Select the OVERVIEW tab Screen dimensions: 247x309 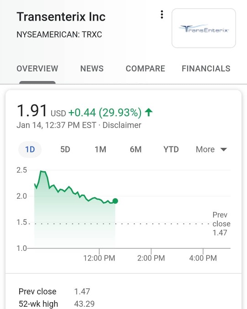coord(37,69)
